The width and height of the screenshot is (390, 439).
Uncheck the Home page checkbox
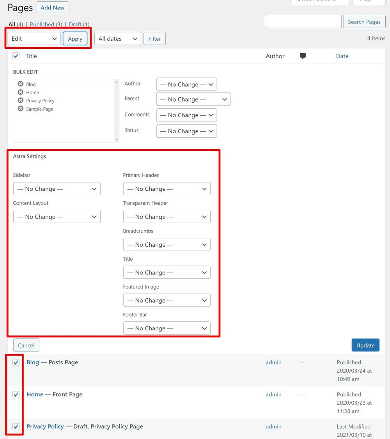point(16,394)
